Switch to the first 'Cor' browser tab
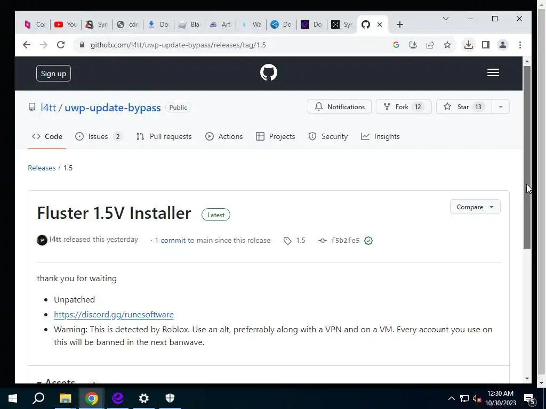546x409 pixels. click(35, 24)
